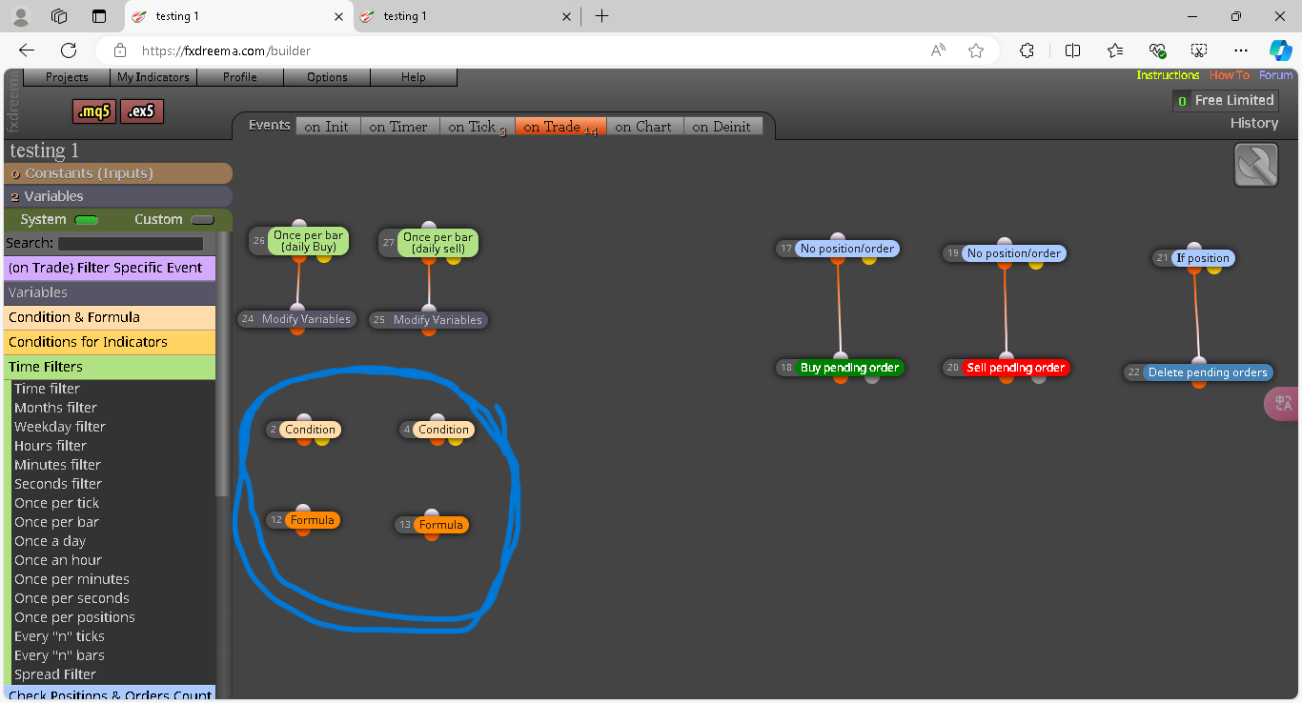
Task: Open the Forum link
Action: [1276, 75]
